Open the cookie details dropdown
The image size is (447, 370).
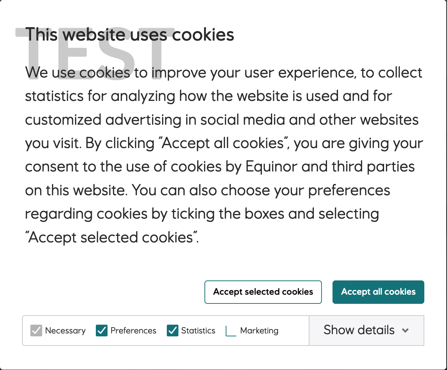pyautogui.click(x=366, y=330)
